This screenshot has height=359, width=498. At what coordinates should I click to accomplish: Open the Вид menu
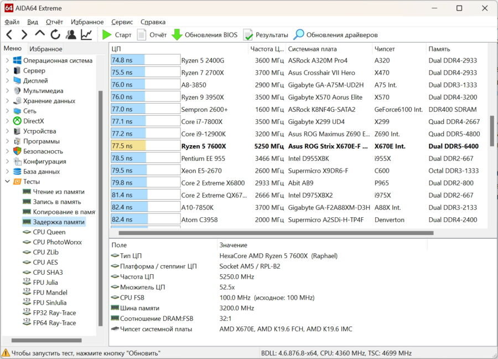[33, 22]
